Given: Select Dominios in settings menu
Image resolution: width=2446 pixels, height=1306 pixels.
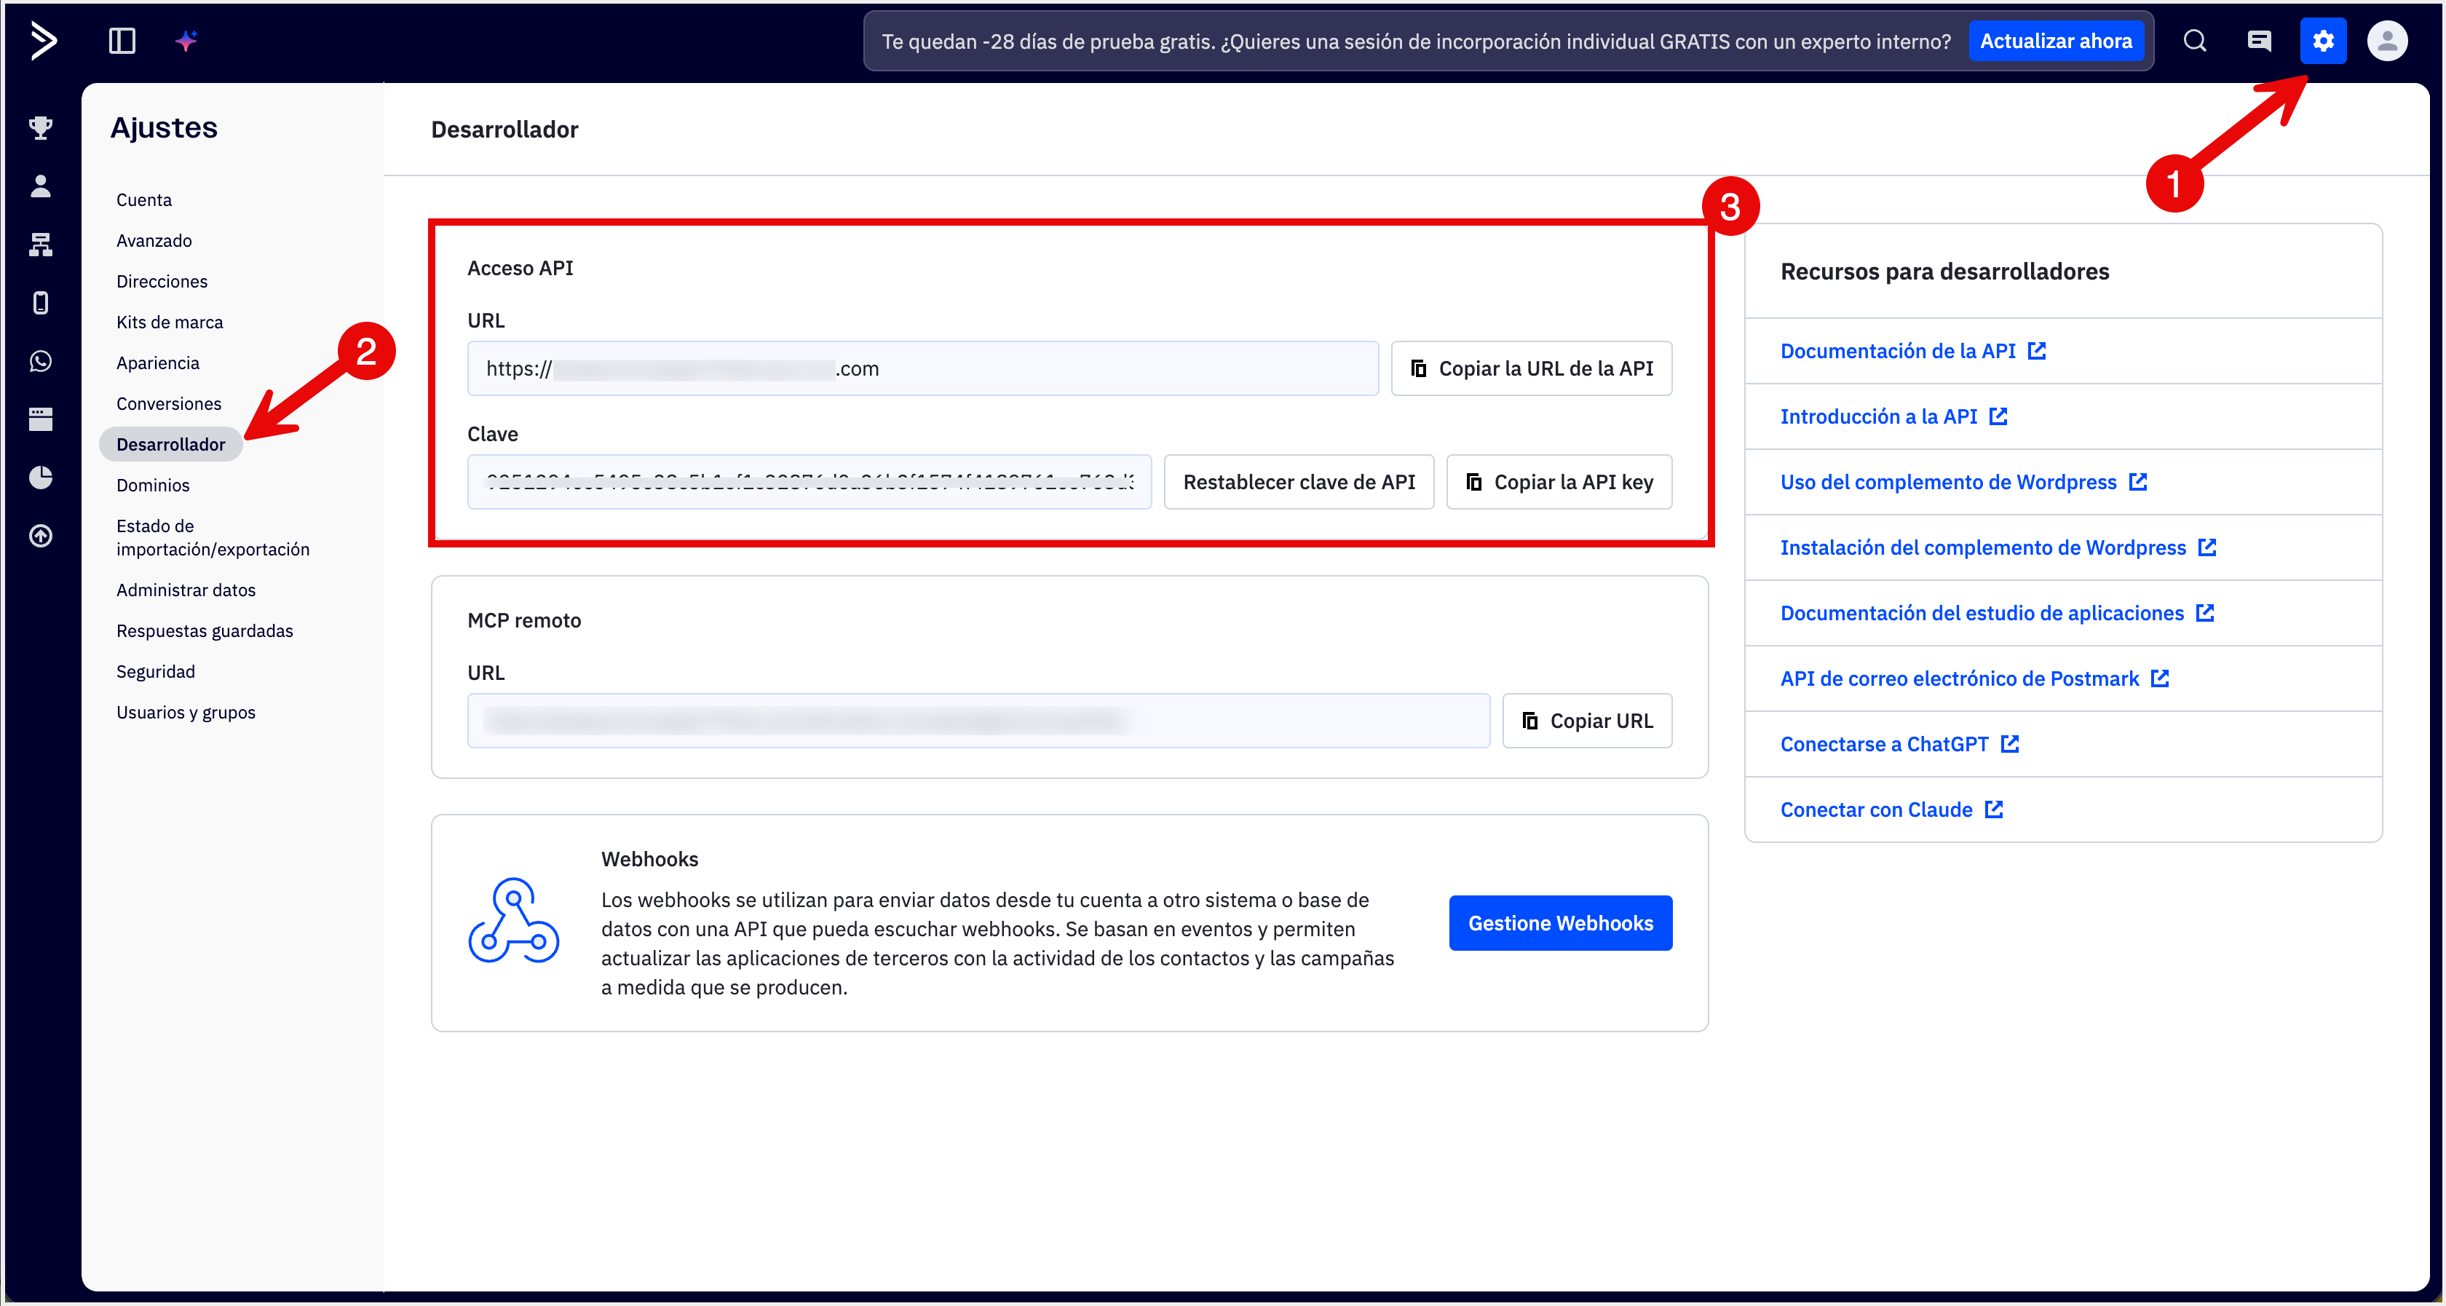Looking at the screenshot, I should coord(153,486).
